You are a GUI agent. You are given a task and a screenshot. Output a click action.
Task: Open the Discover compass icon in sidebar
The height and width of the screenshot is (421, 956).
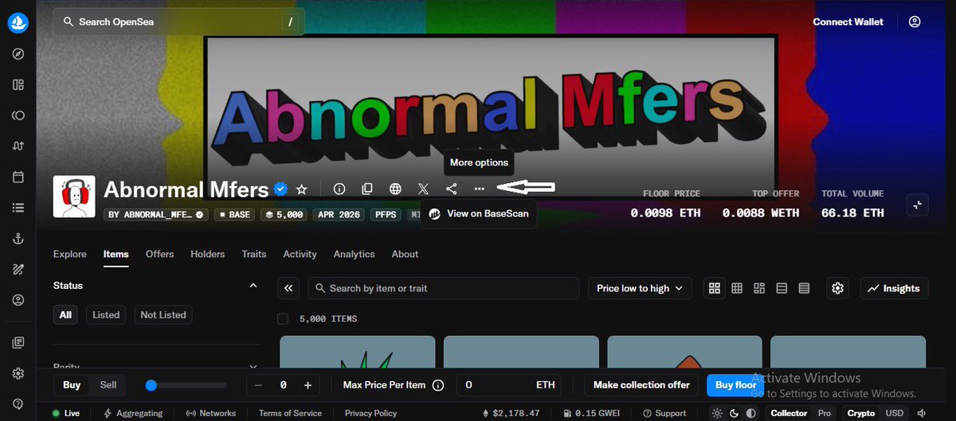tap(18, 54)
